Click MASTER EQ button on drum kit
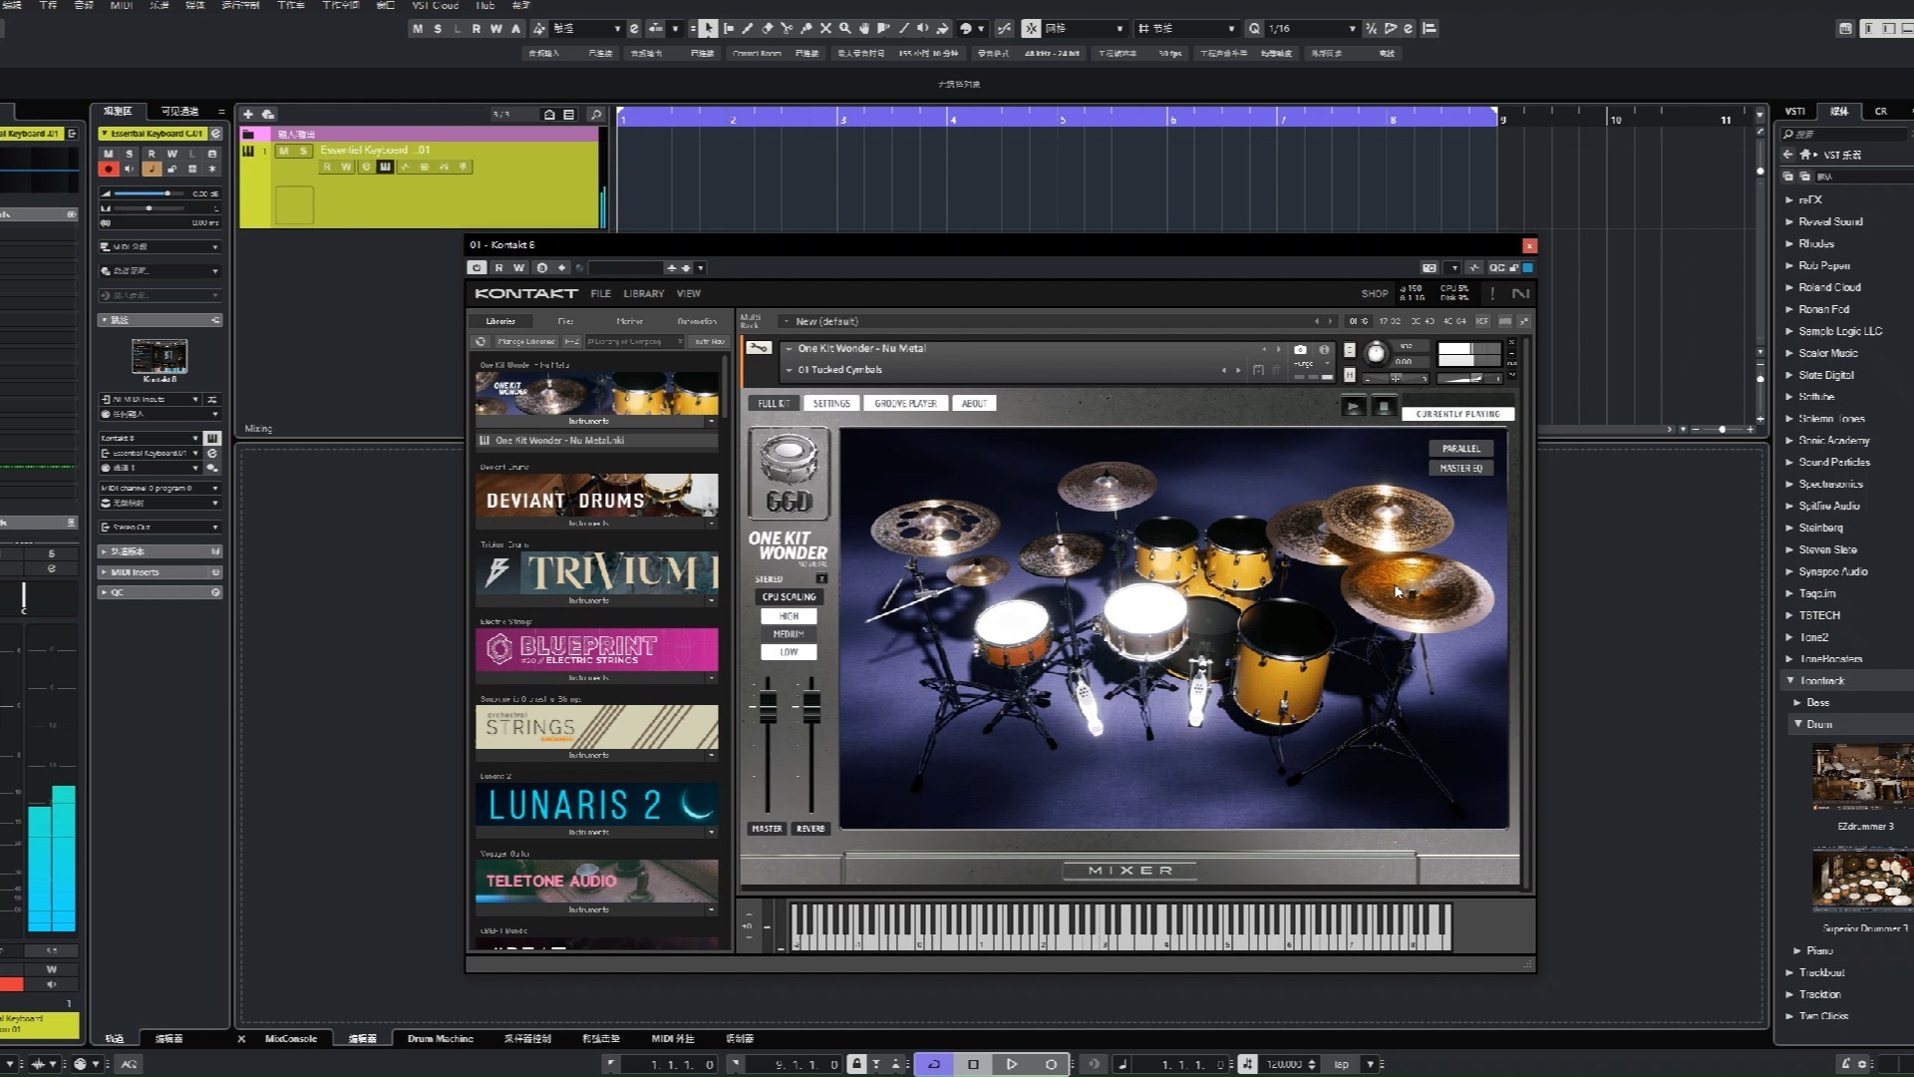 [1460, 468]
